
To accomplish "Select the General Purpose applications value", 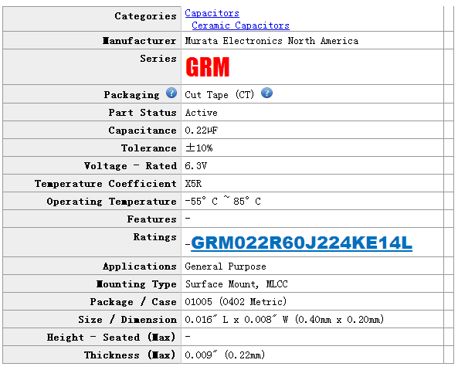I will 226,266.
